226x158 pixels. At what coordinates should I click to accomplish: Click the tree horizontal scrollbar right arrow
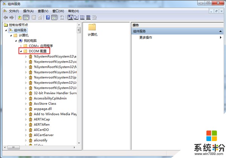(74, 147)
